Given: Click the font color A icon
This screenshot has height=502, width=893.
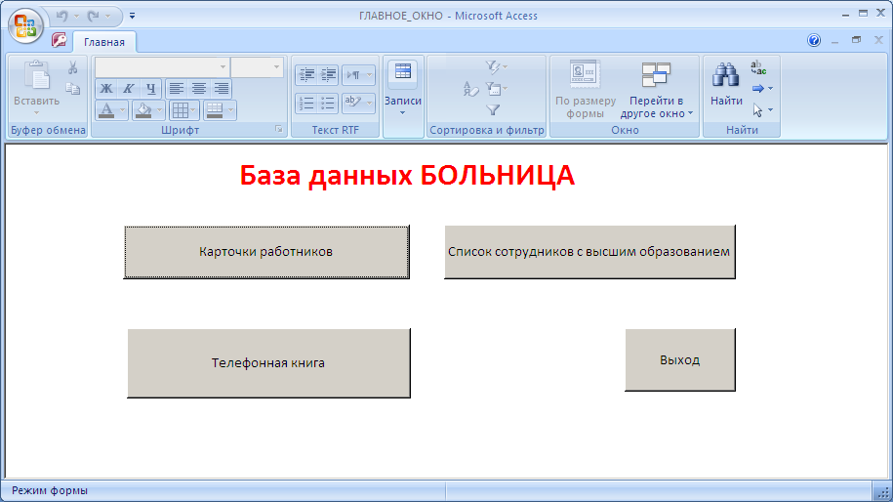Looking at the screenshot, I should tap(106, 110).
